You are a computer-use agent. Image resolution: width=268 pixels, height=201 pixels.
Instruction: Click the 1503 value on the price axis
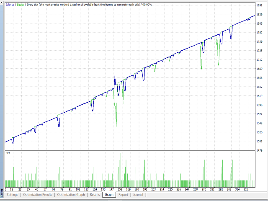259,142
